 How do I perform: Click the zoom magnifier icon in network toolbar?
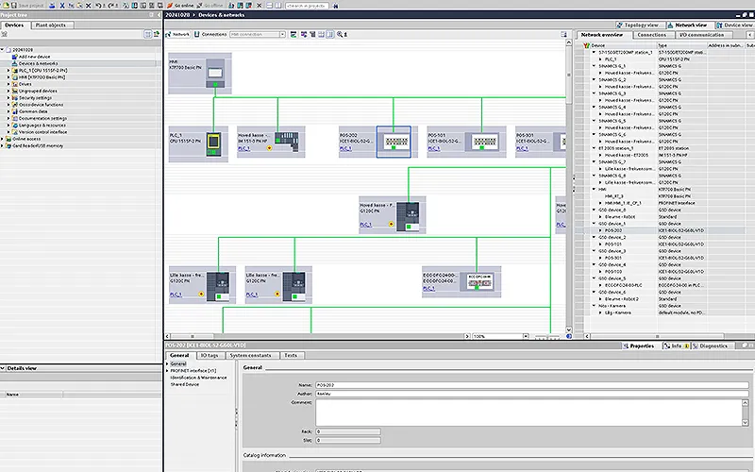tap(340, 34)
